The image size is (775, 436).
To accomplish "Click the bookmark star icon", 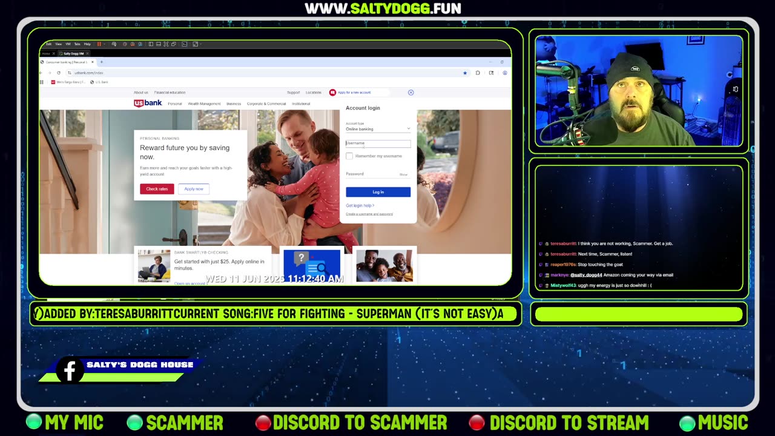I will [x=465, y=73].
